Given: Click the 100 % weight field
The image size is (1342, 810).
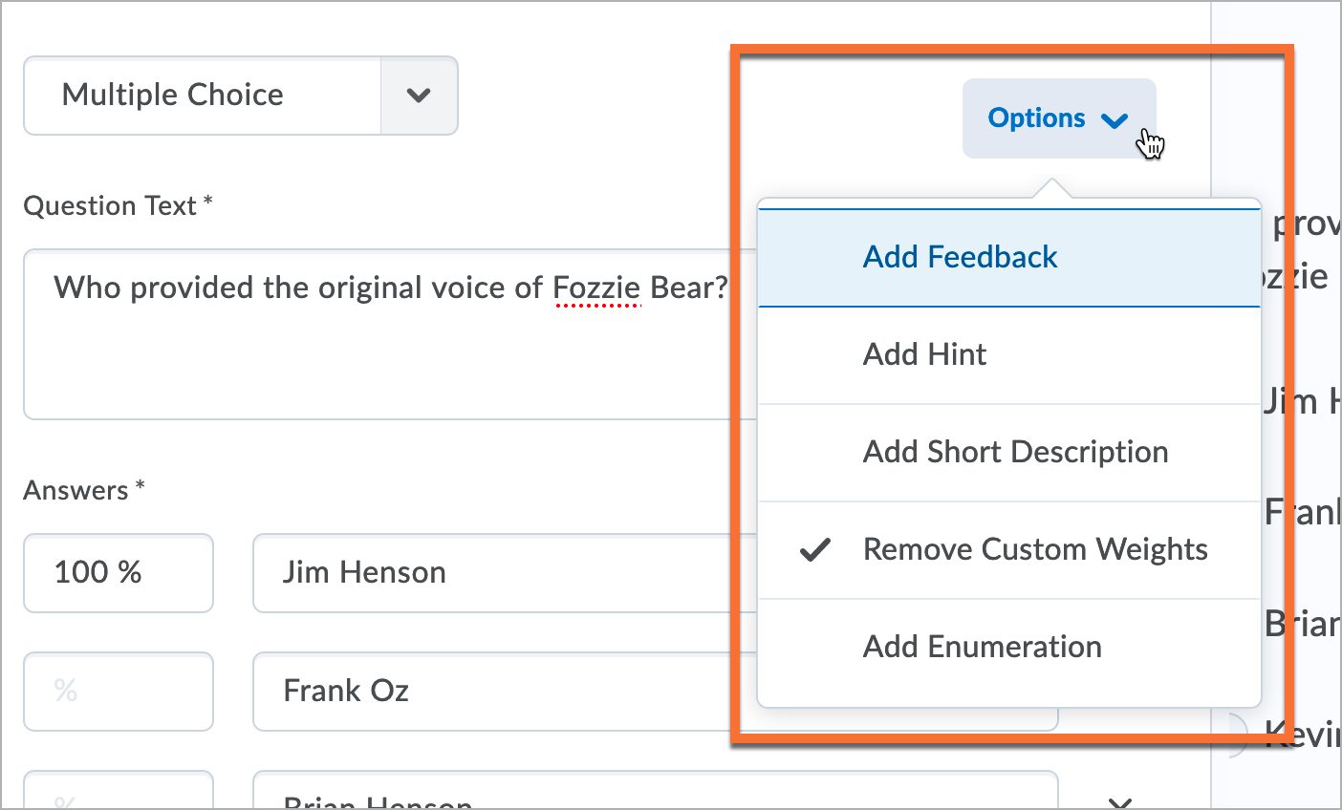Looking at the screenshot, I should (118, 573).
